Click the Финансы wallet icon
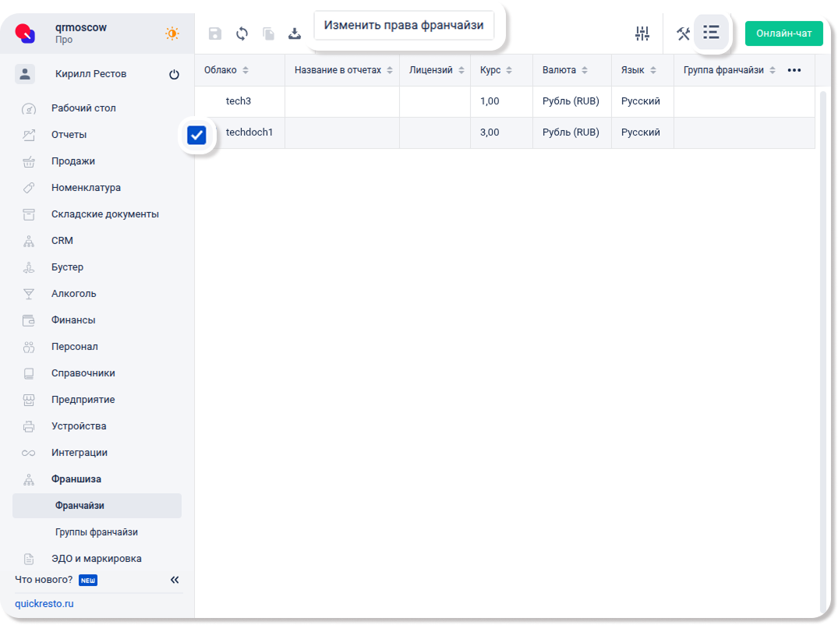This screenshot has height=625, width=838. (x=29, y=320)
